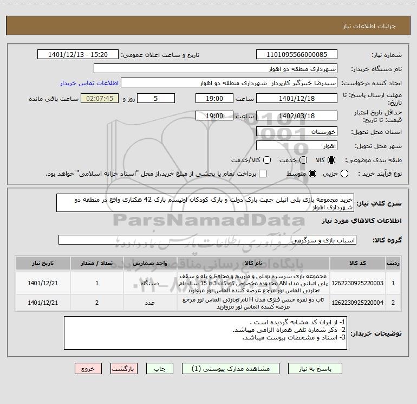Select the کالا/خدمت radio button
The width and height of the screenshot is (417, 404).
(267, 160)
